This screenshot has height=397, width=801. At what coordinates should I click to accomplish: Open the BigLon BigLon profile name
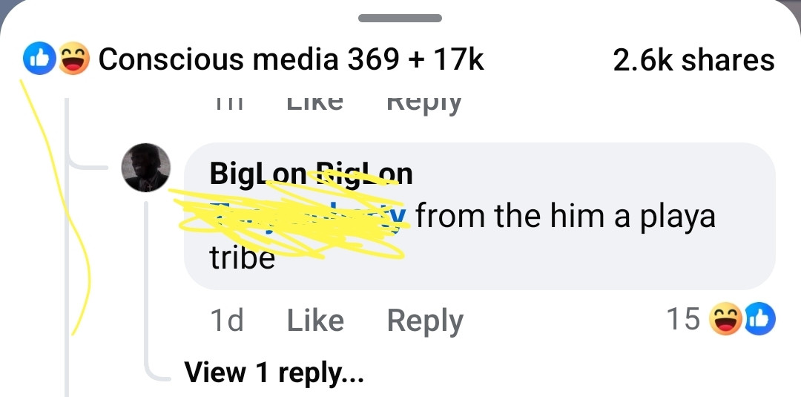311,174
